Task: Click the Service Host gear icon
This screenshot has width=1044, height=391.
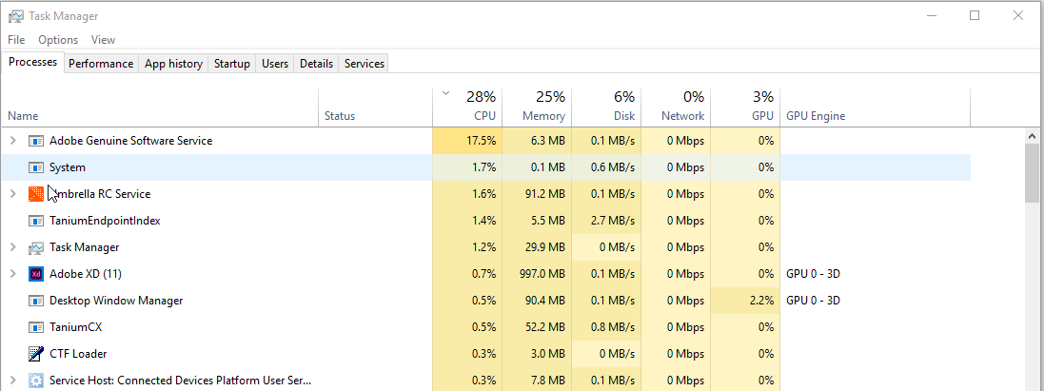Action: pyautogui.click(x=36, y=381)
